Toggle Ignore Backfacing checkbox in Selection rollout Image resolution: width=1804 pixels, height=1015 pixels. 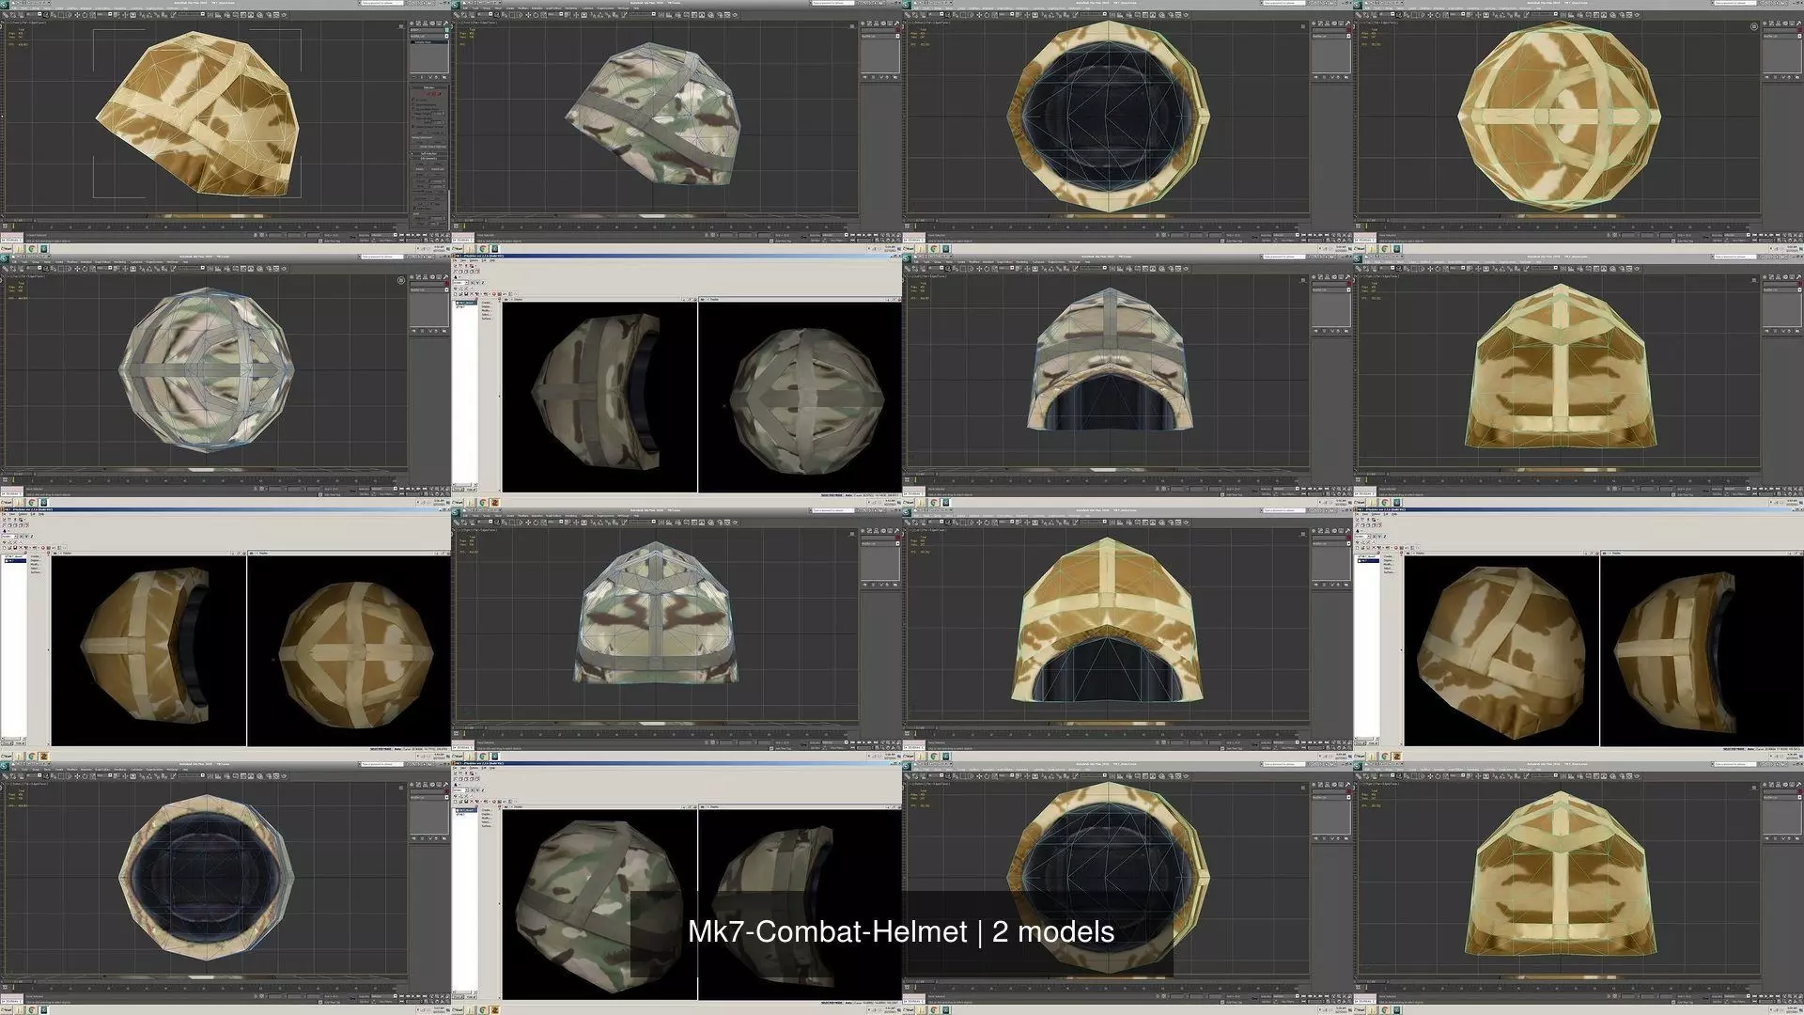click(413, 104)
